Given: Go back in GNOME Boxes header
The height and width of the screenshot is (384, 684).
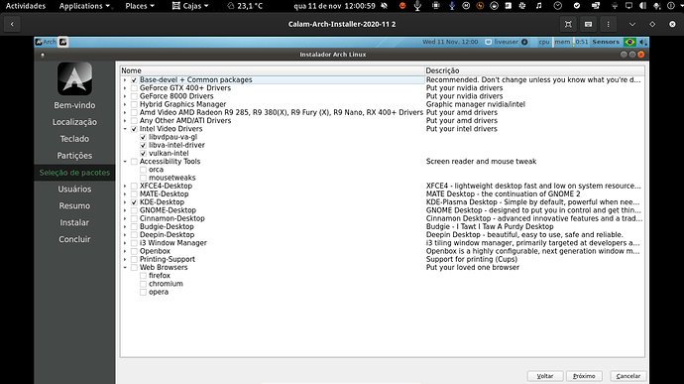Looking at the screenshot, I should coord(12,24).
